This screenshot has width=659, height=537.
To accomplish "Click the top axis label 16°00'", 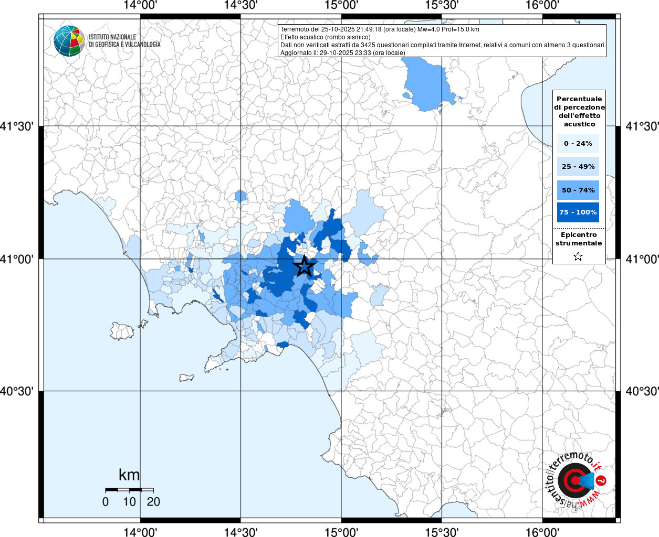I will click(542, 5).
